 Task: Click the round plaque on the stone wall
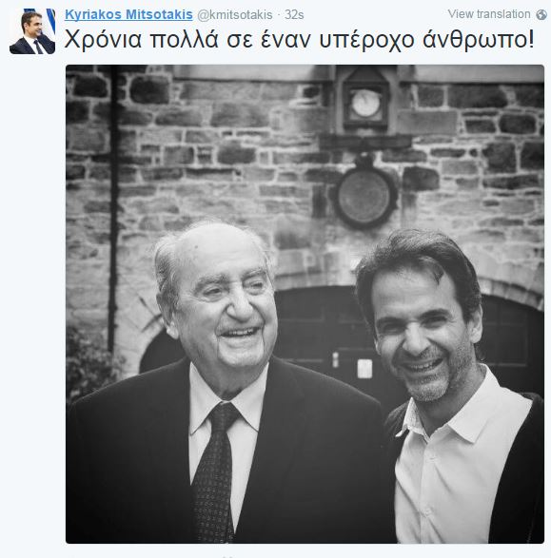[x=364, y=197]
